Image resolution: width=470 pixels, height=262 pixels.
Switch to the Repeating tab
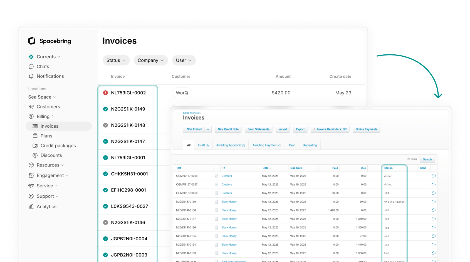(x=310, y=145)
